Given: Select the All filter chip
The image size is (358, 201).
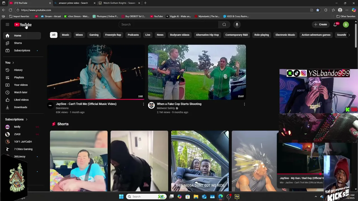Looking at the screenshot, I should tap(54, 35).
